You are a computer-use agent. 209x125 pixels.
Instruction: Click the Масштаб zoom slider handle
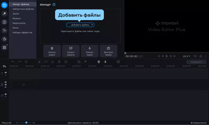[26, 122]
